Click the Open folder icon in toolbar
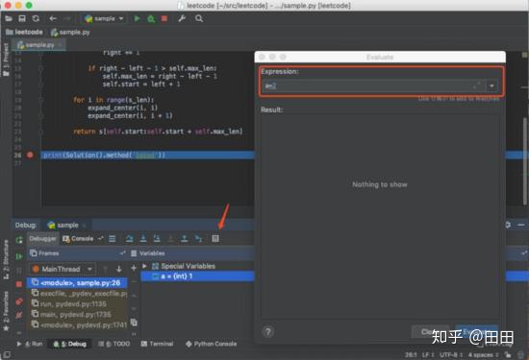Screen dimensions: 529x360 pyautogui.click(x=9, y=18)
